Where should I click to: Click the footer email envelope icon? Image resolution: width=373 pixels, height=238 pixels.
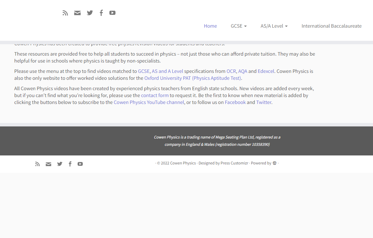(48, 164)
